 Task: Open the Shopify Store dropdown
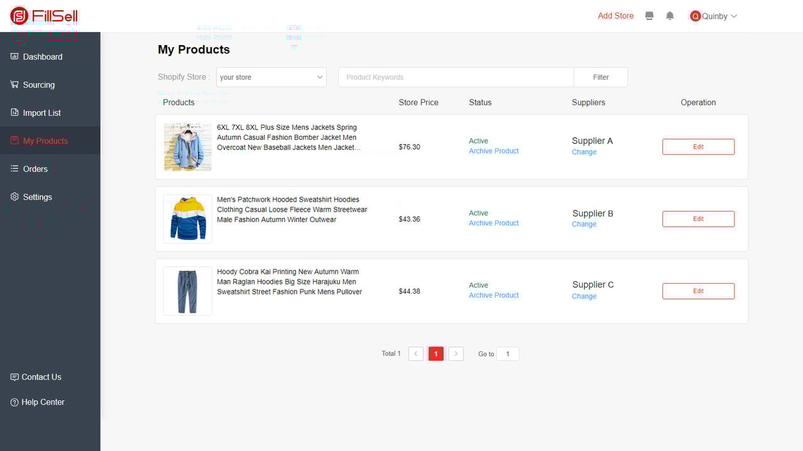click(272, 77)
